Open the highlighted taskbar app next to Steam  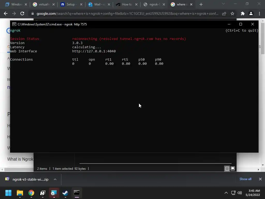54,193
